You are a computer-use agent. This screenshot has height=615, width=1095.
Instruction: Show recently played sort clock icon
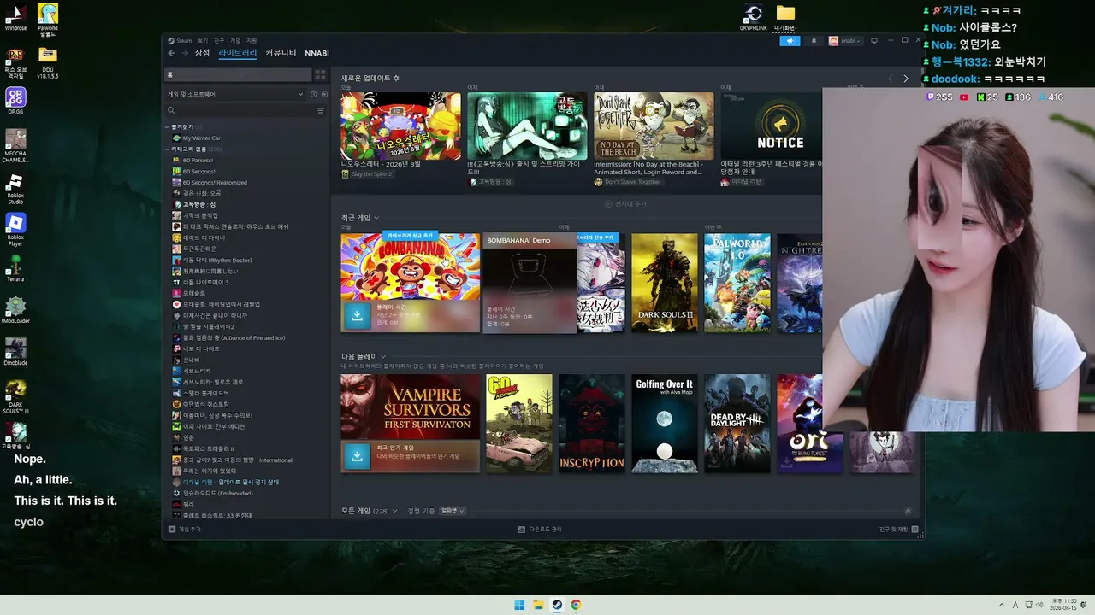pyautogui.click(x=313, y=94)
